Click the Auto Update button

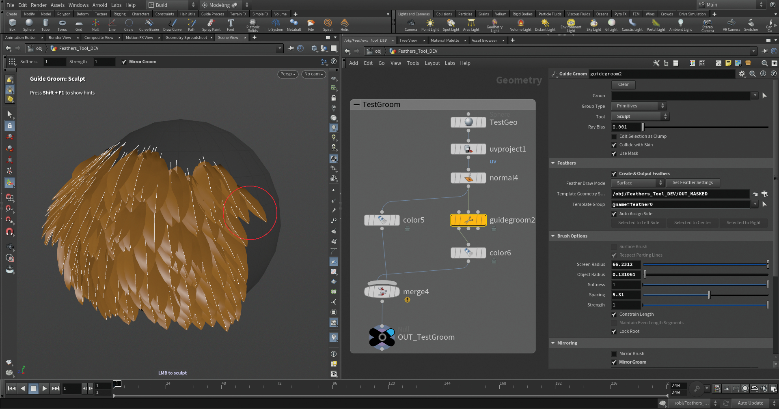750,403
